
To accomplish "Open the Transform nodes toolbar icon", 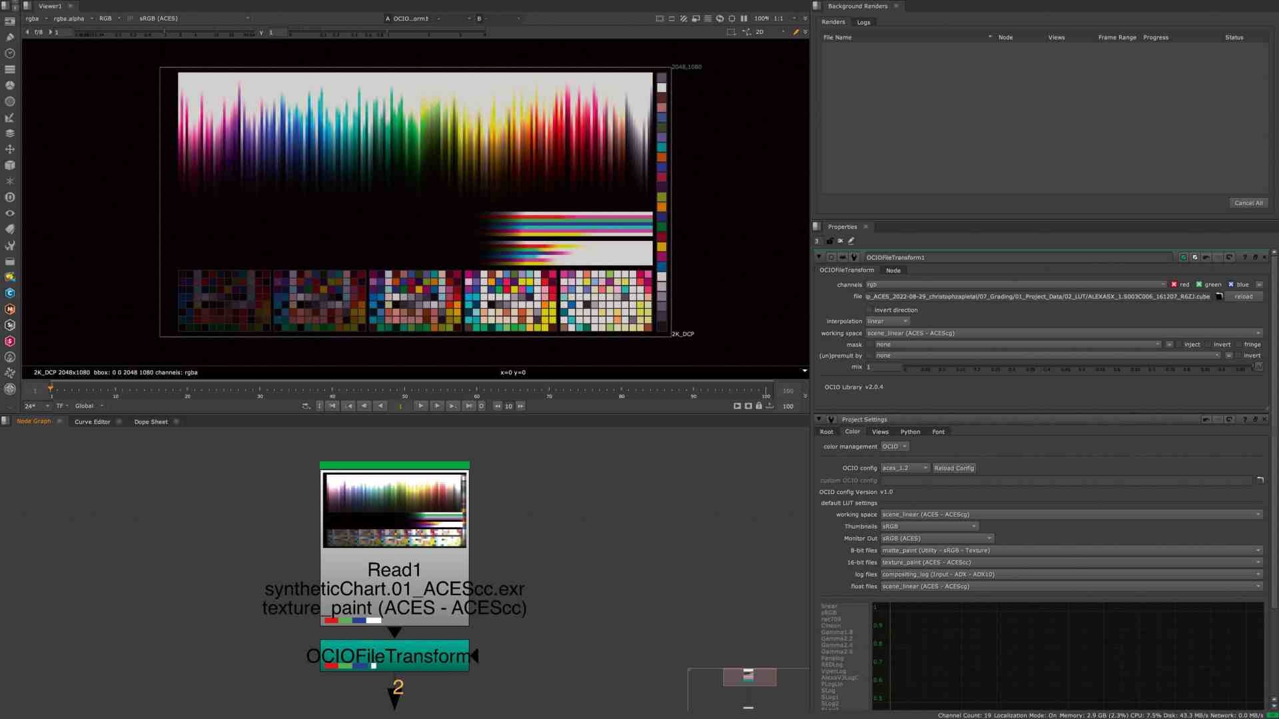I will click(x=10, y=149).
